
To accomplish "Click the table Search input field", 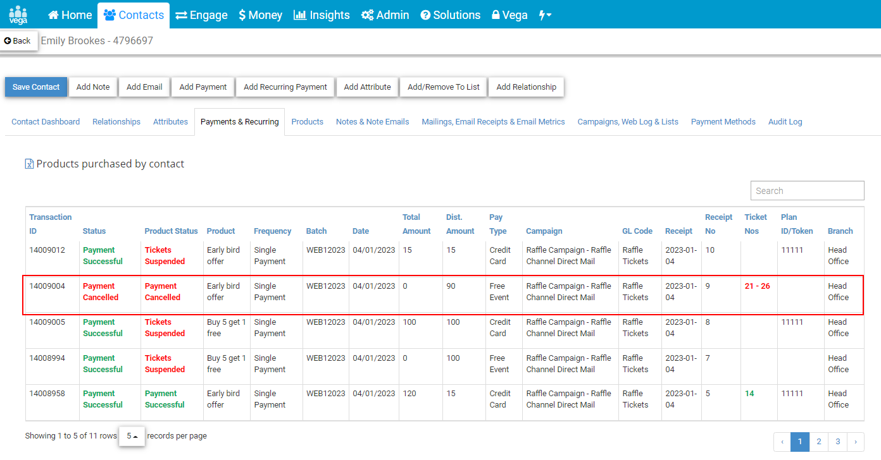I will coord(807,191).
